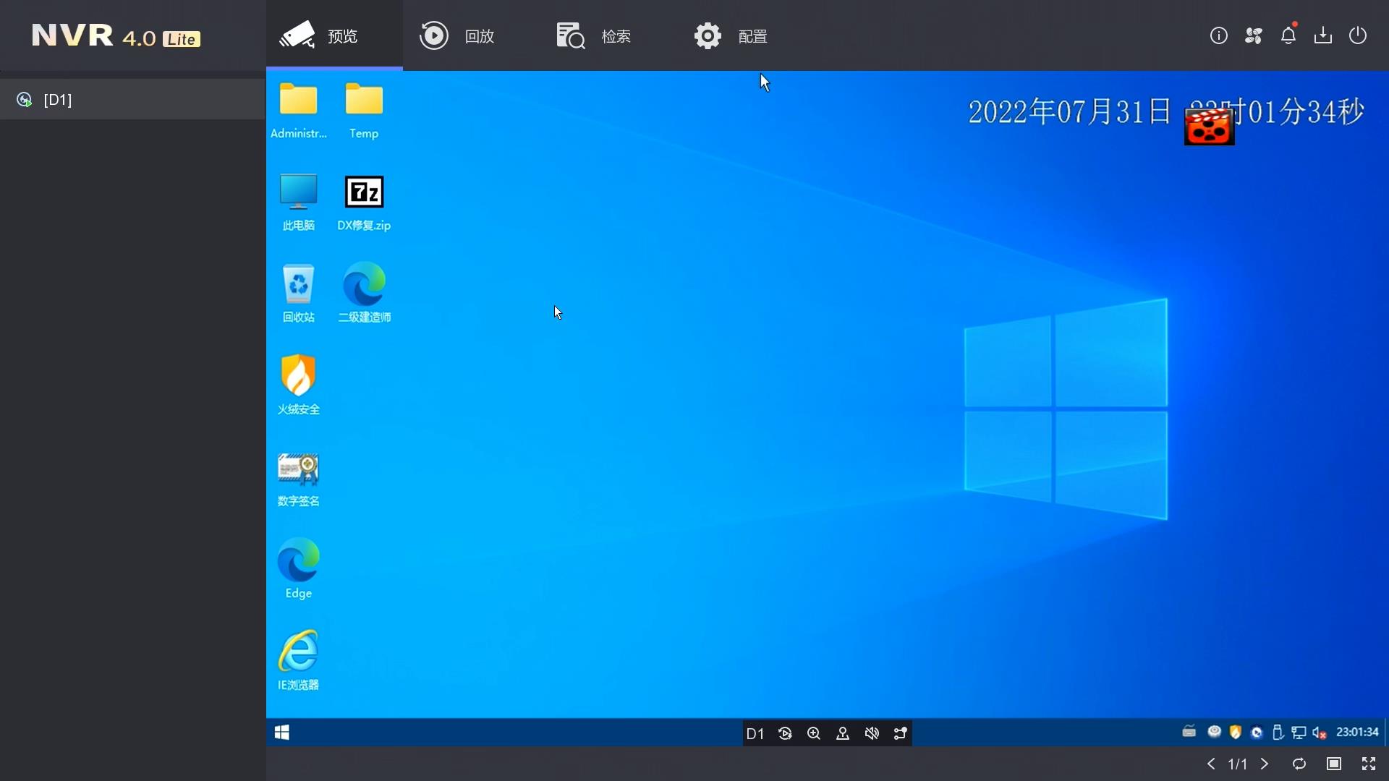Click the stream switch icon in D1 toolbar
This screenshot has width=1389, height=781.
901,733
